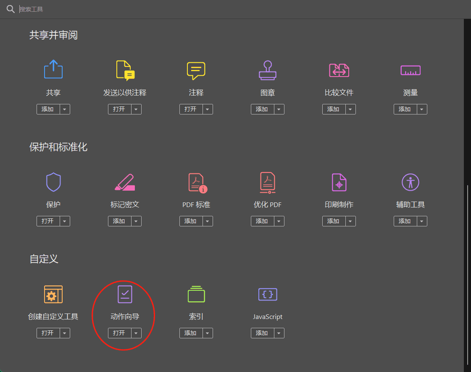Open the 创建自定义工具 gear icon
This screenshot has height=372, width=471.
pos(53,294)
